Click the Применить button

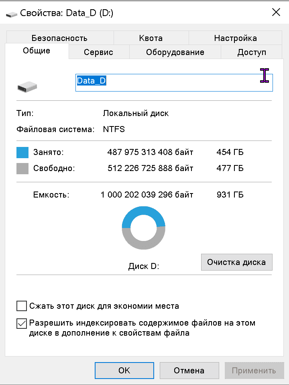tap(254, 371)
